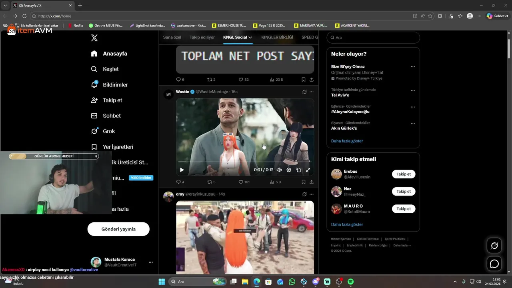Bookmark the Wastie post
512x288 pixels.
[x=304, y=182]
